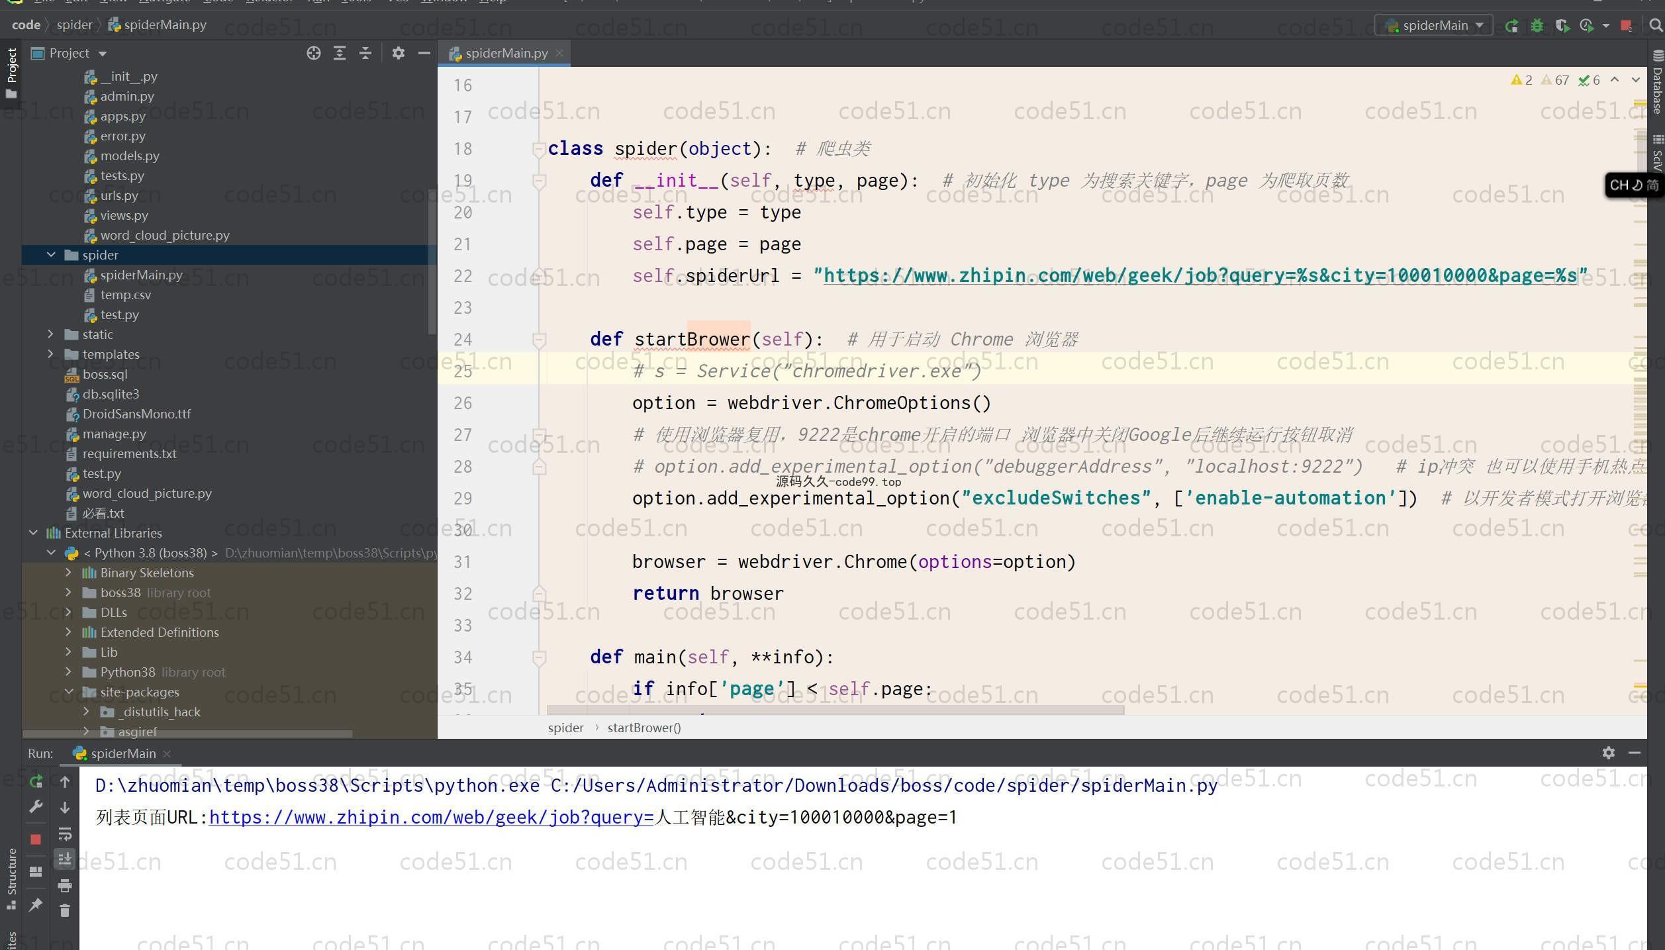Click the Project tree vertical scrollbar
1665x950 pixels.
pyautogui.click(x=432, y=262)
